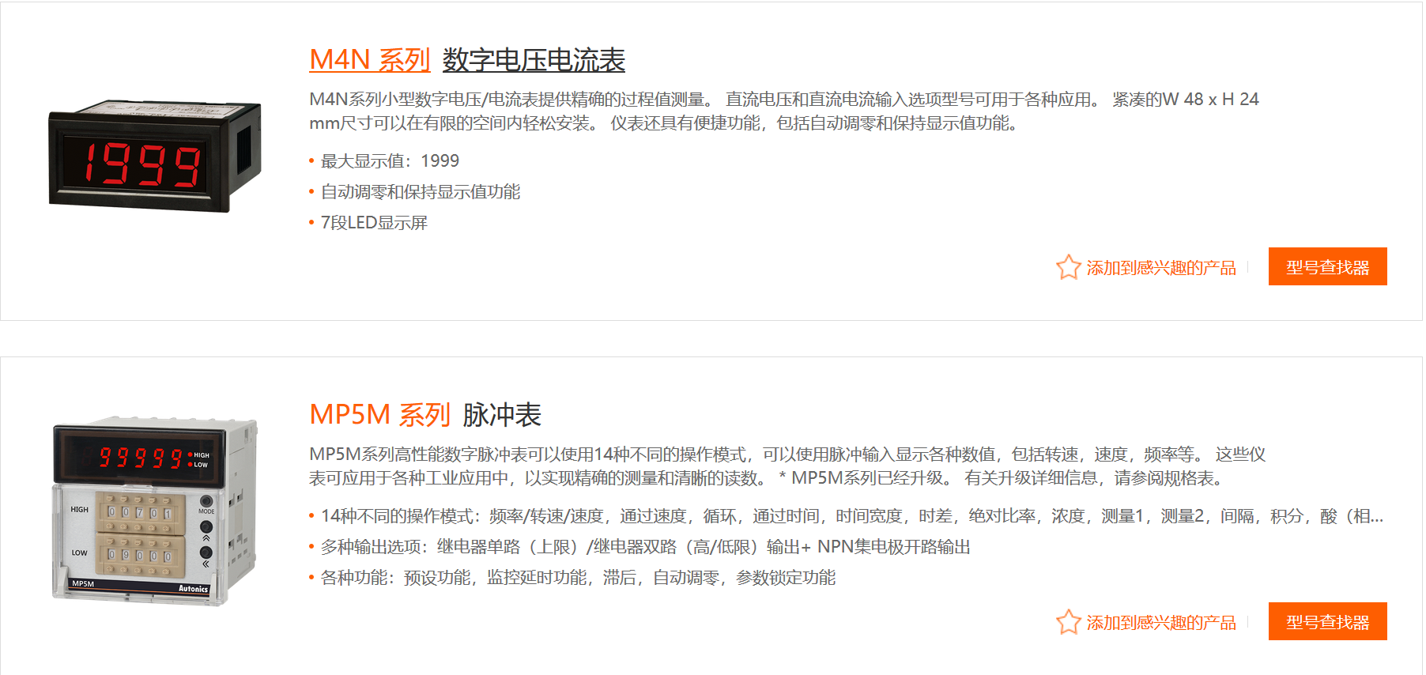Open 型号查找器 for the M4N series

1326,267
